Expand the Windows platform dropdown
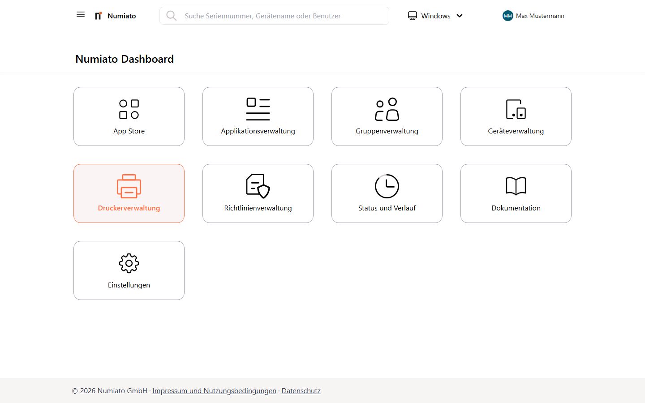645x403 pixels. click(435, 16)
